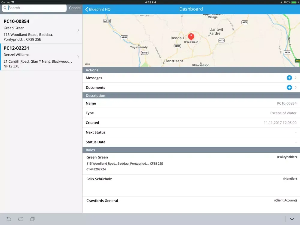Tap the undo arrow in the bottom toolbar
Screen dimensions: 300x225
[x=9, y=219]
